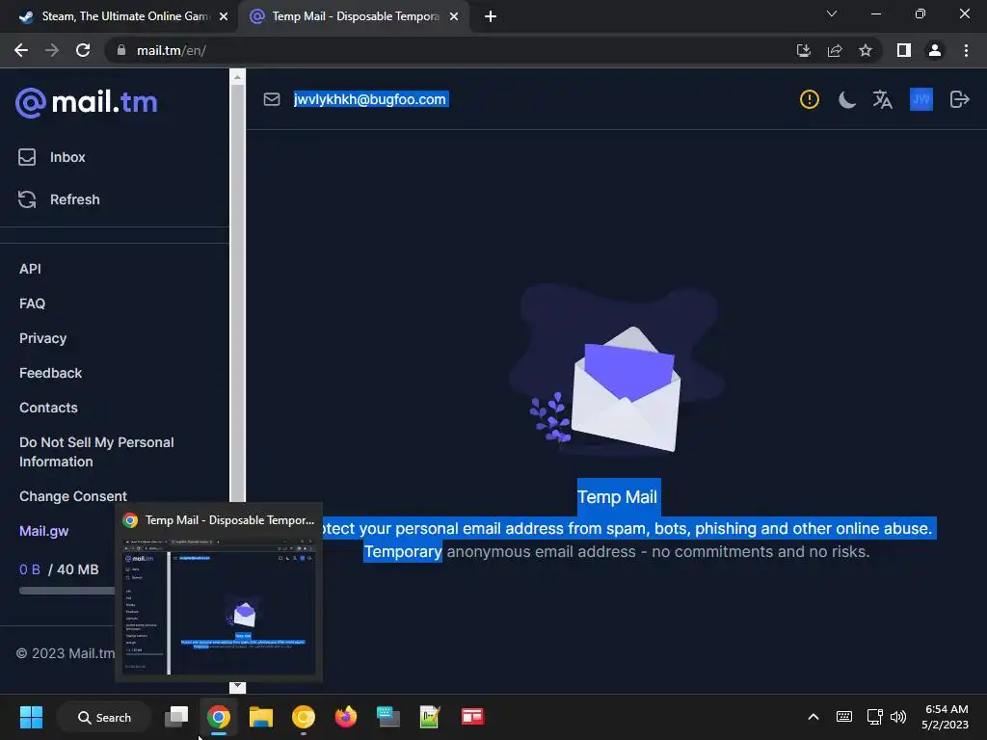
Task: Show hidden system tray icons
Action: click(814, 717)
